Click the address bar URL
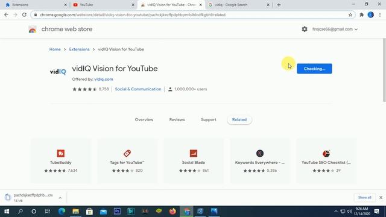The height and width of the screenshot is (217, 386). (x=133, y=14)
